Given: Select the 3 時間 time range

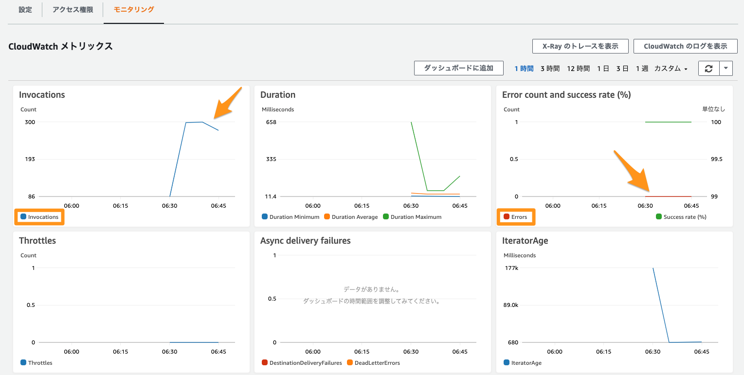Looking at the screenshot, I should tap(550, 69).
